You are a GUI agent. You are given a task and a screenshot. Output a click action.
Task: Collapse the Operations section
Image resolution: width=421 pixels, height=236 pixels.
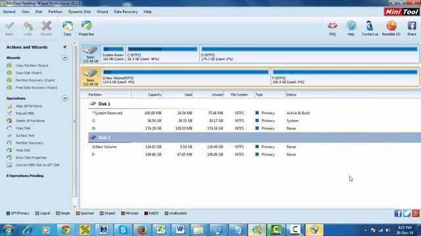point(64,98)
